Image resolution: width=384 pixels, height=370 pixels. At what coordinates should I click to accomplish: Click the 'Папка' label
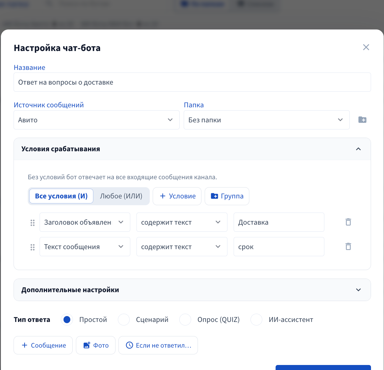(194, 105)
